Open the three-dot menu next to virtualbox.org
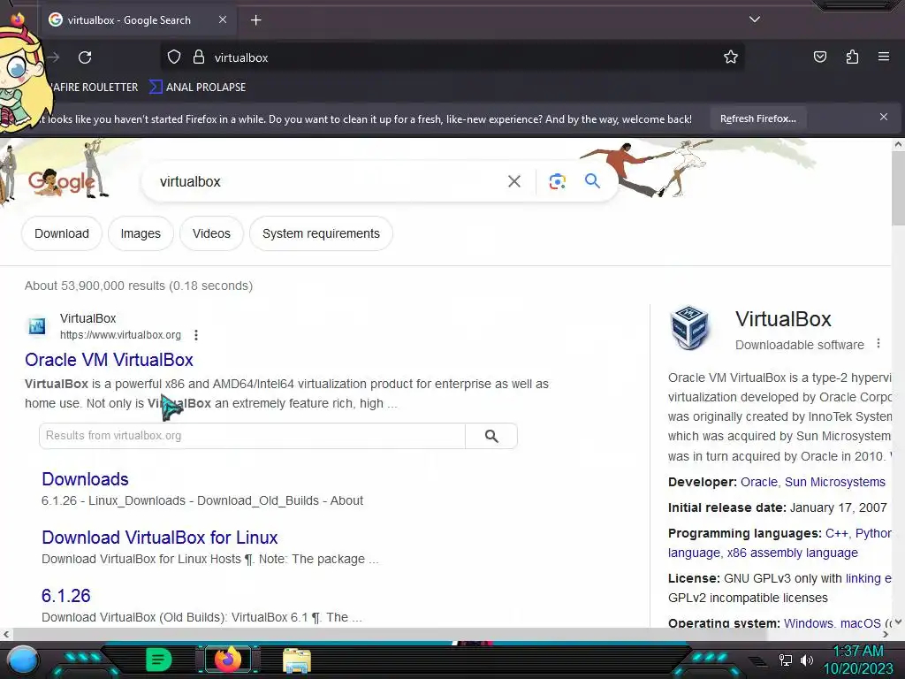Viewport: 905px width, 679px height. pos(196,335)
